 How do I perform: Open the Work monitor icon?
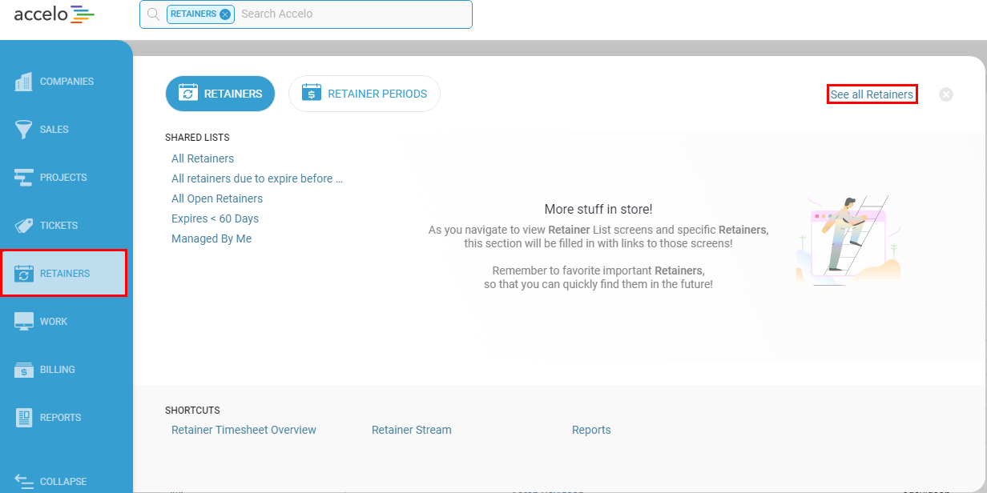pos(23,322)
